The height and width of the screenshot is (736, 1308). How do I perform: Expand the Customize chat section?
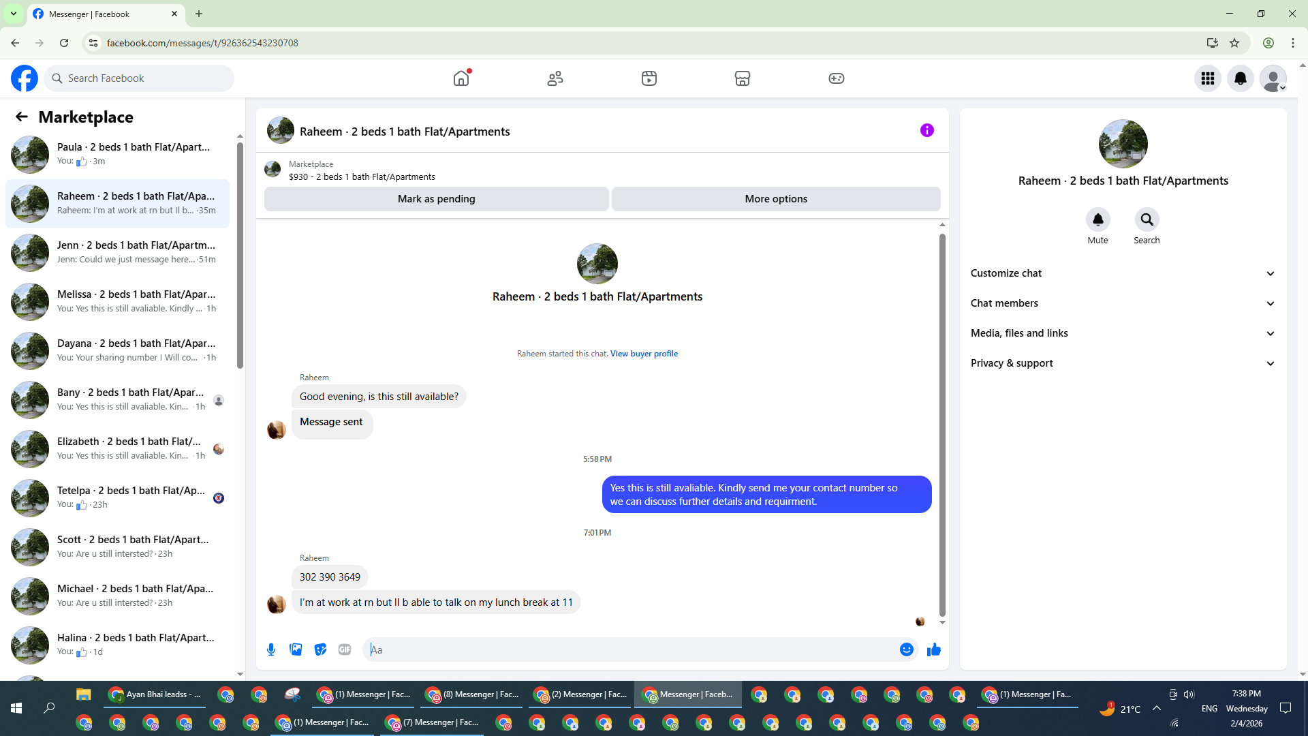(1123, 273)
